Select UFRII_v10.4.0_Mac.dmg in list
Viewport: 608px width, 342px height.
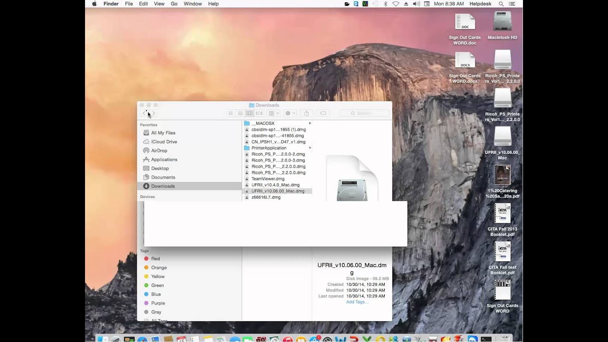pyautogui.click(x=277, y=185)
